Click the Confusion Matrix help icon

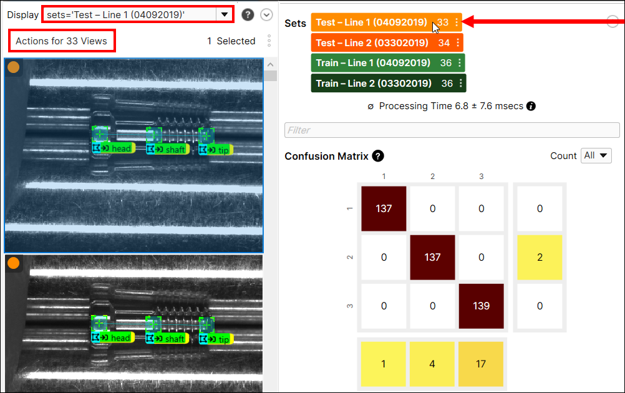[377, 156]
